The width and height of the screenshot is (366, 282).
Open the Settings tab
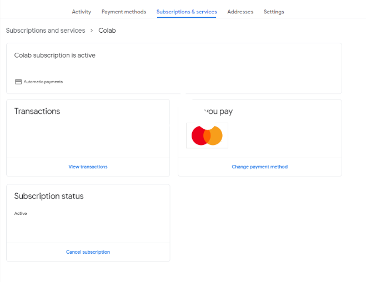tap(274, 12)
